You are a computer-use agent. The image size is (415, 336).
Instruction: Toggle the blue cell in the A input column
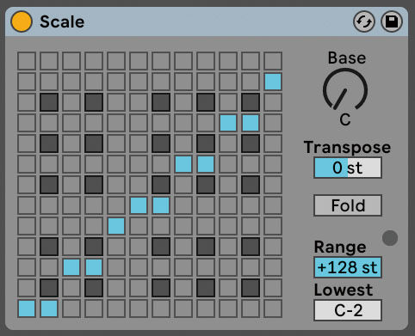point(228,123)
